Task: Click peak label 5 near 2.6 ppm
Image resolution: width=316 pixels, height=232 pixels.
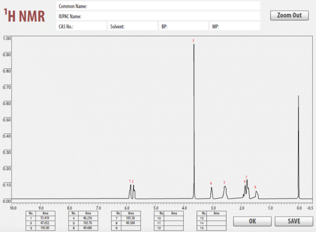Action: click(224, 182)
